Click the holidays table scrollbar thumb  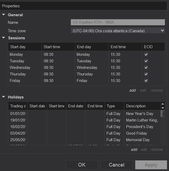(x=163, y=113)
